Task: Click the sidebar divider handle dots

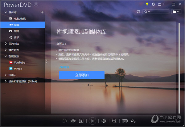Action: [47, 61]
